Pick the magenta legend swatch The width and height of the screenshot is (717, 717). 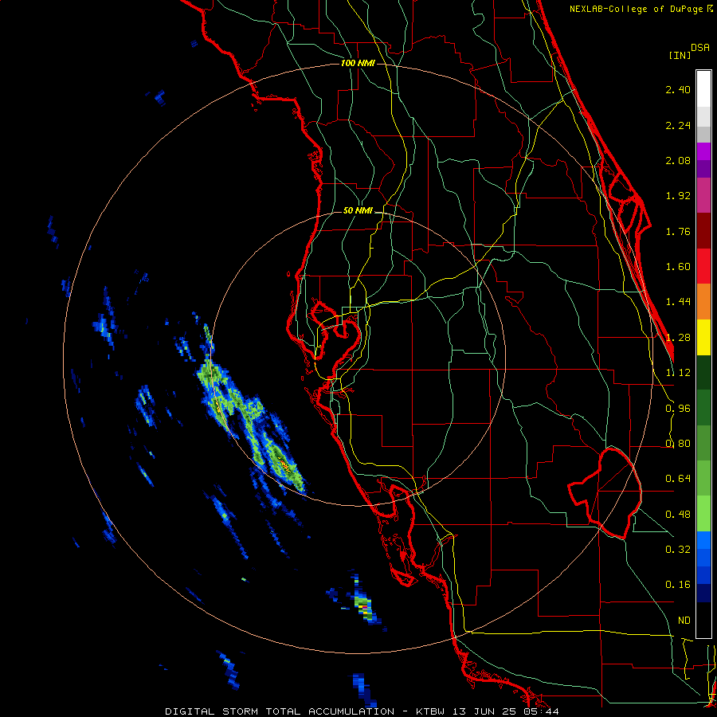[703, 151]
